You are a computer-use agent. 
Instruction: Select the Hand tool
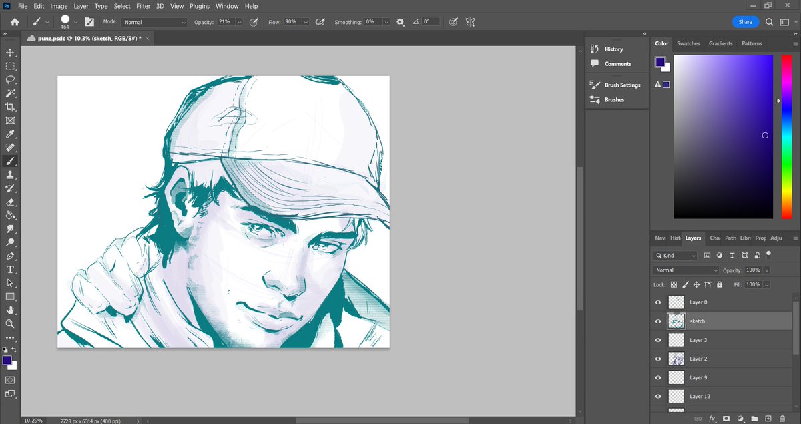pos(10,310)
